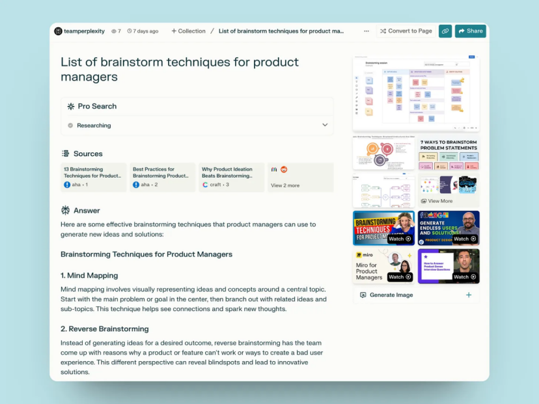This screenshot has height=404, width=539.
Task: Open the teamperplexity profile avatar
Action: tap(58, 31)
